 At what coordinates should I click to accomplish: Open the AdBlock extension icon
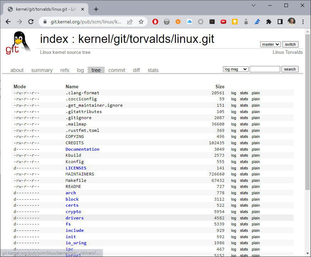tap(155, 22)
